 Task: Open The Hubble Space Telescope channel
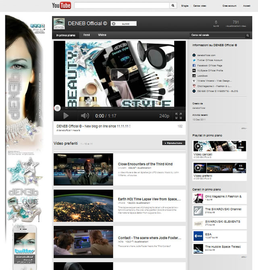coord(223,247)
